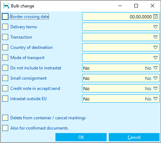This screenshot has height=143, width=161.
Task: Open Delivery terms selection list icon
Action: [x=155, y=27]
